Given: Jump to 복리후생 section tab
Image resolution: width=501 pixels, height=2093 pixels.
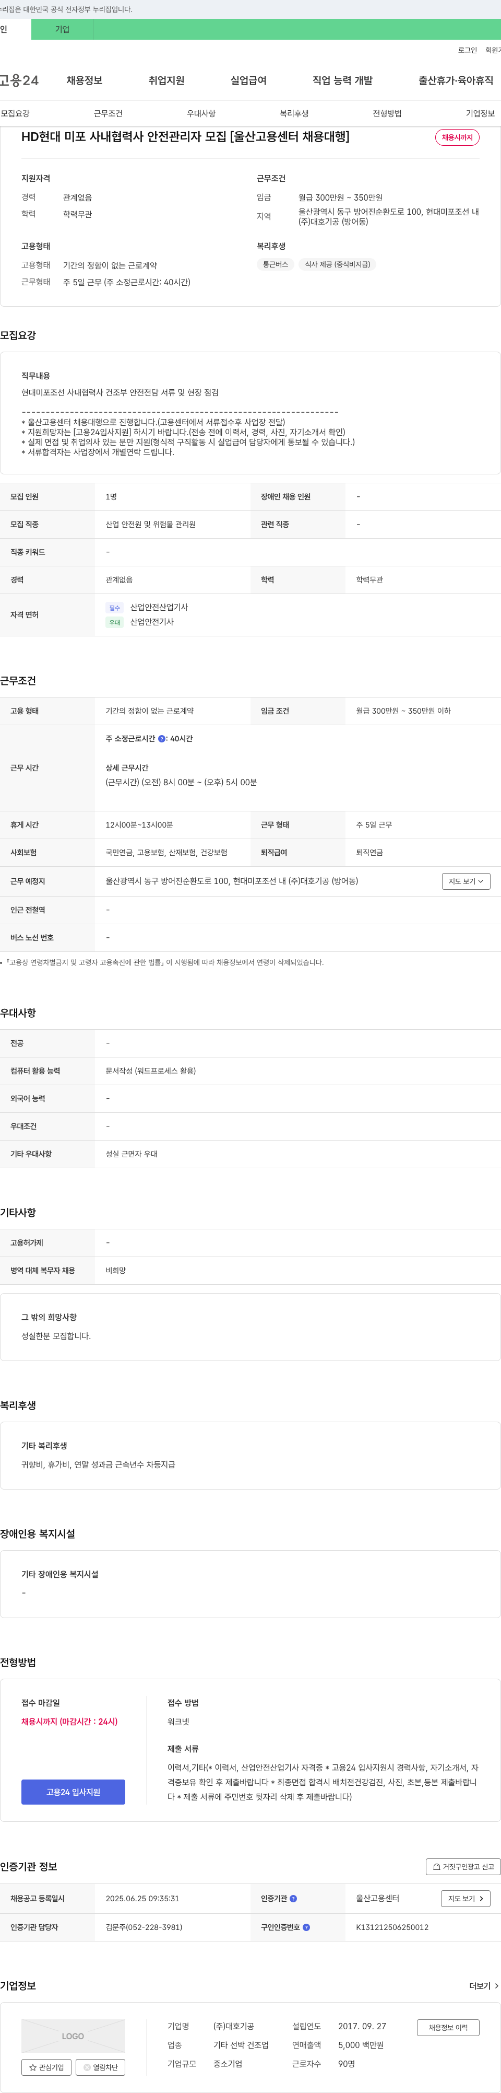Looking at the screenshot, I should click(294, 114).
